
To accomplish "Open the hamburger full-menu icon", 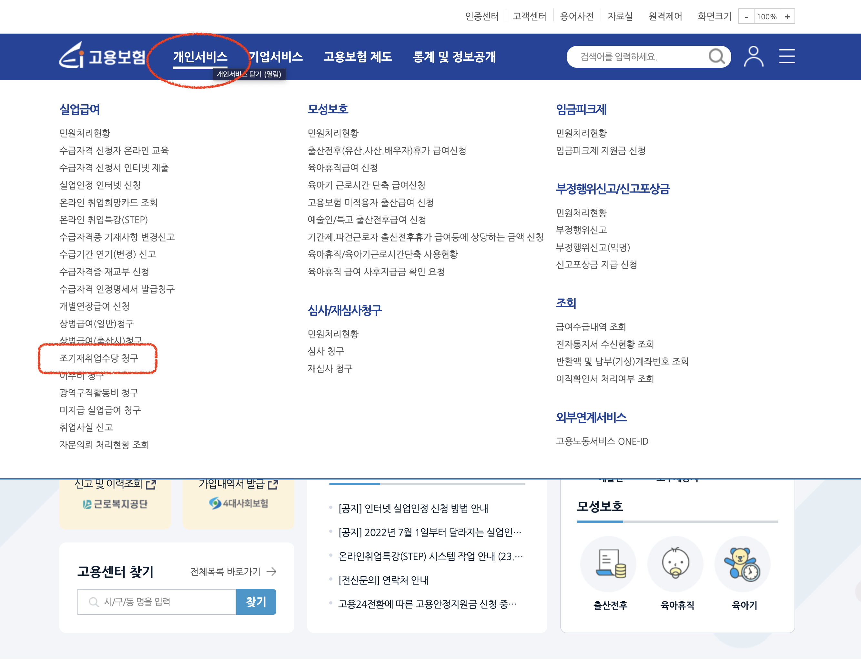I will (x=787, y=57).
